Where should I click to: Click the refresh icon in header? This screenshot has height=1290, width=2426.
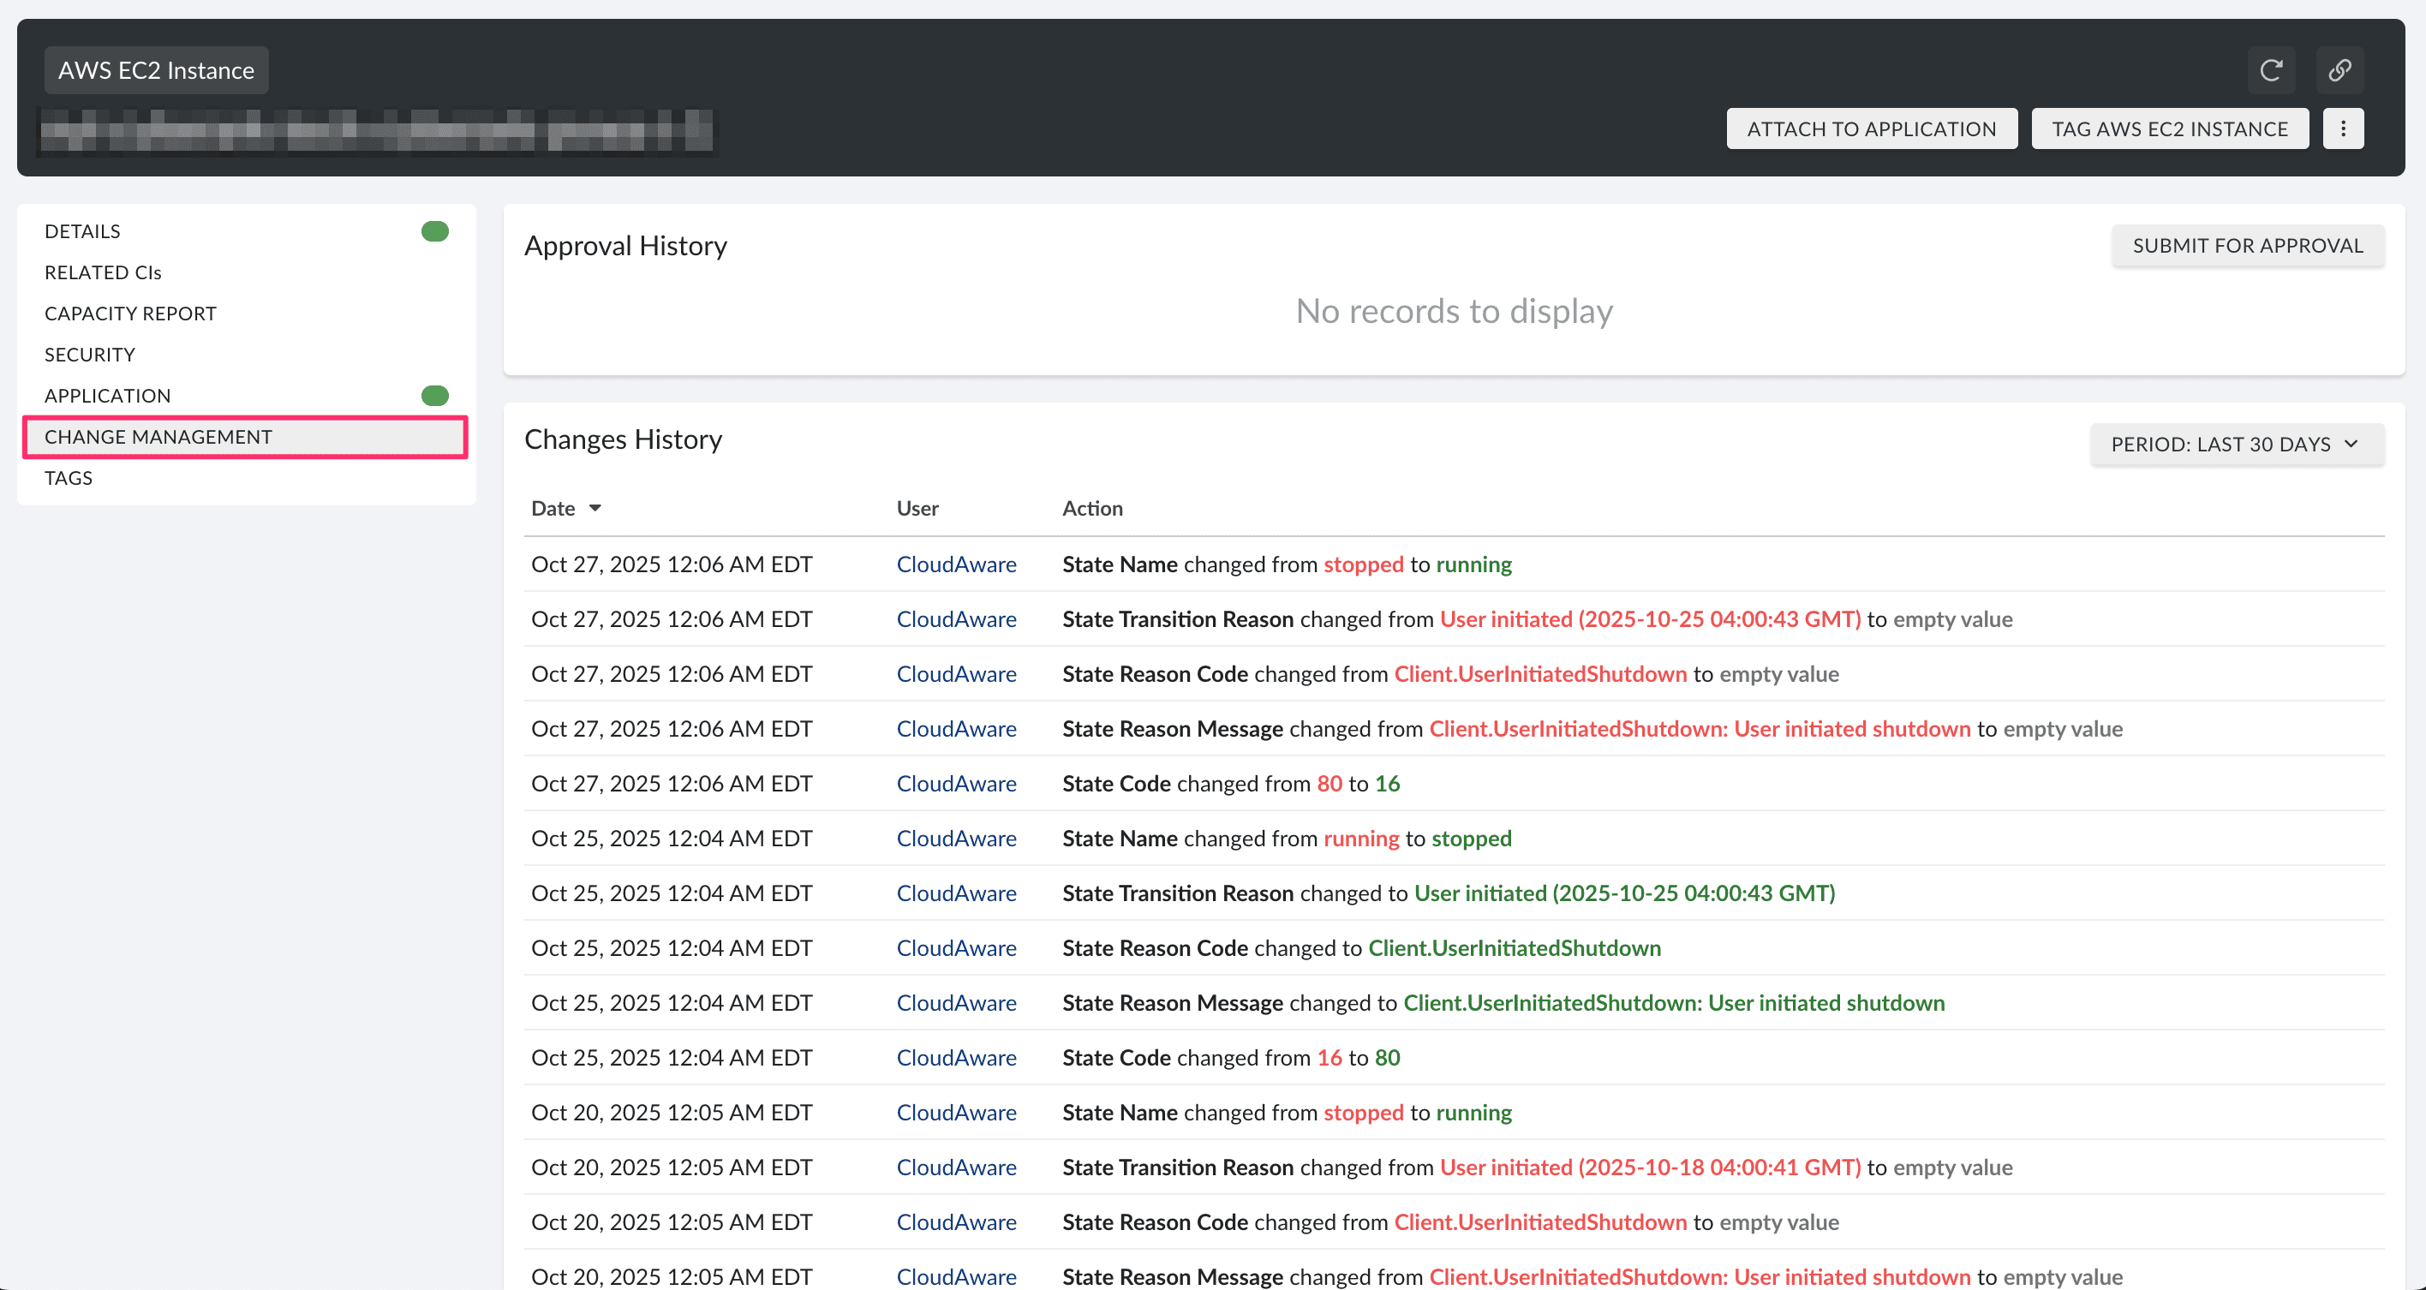(x=2271, y=70)
